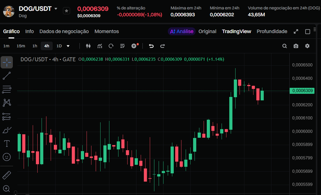Select the zoom in tool
The image size is (321, 195).
7,188
